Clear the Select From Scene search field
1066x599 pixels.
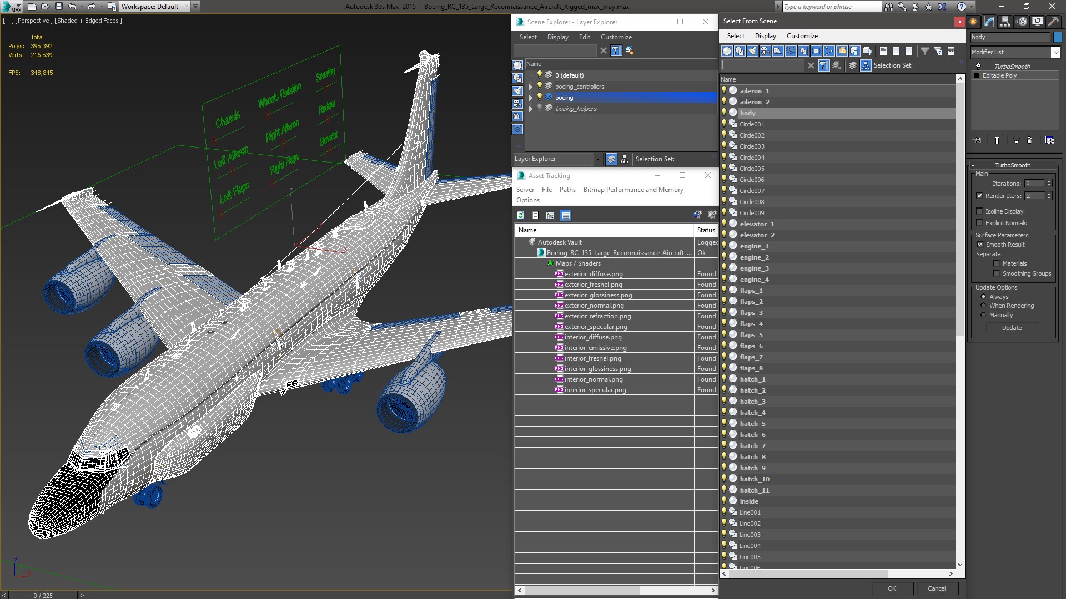click(x=811, y=65)
